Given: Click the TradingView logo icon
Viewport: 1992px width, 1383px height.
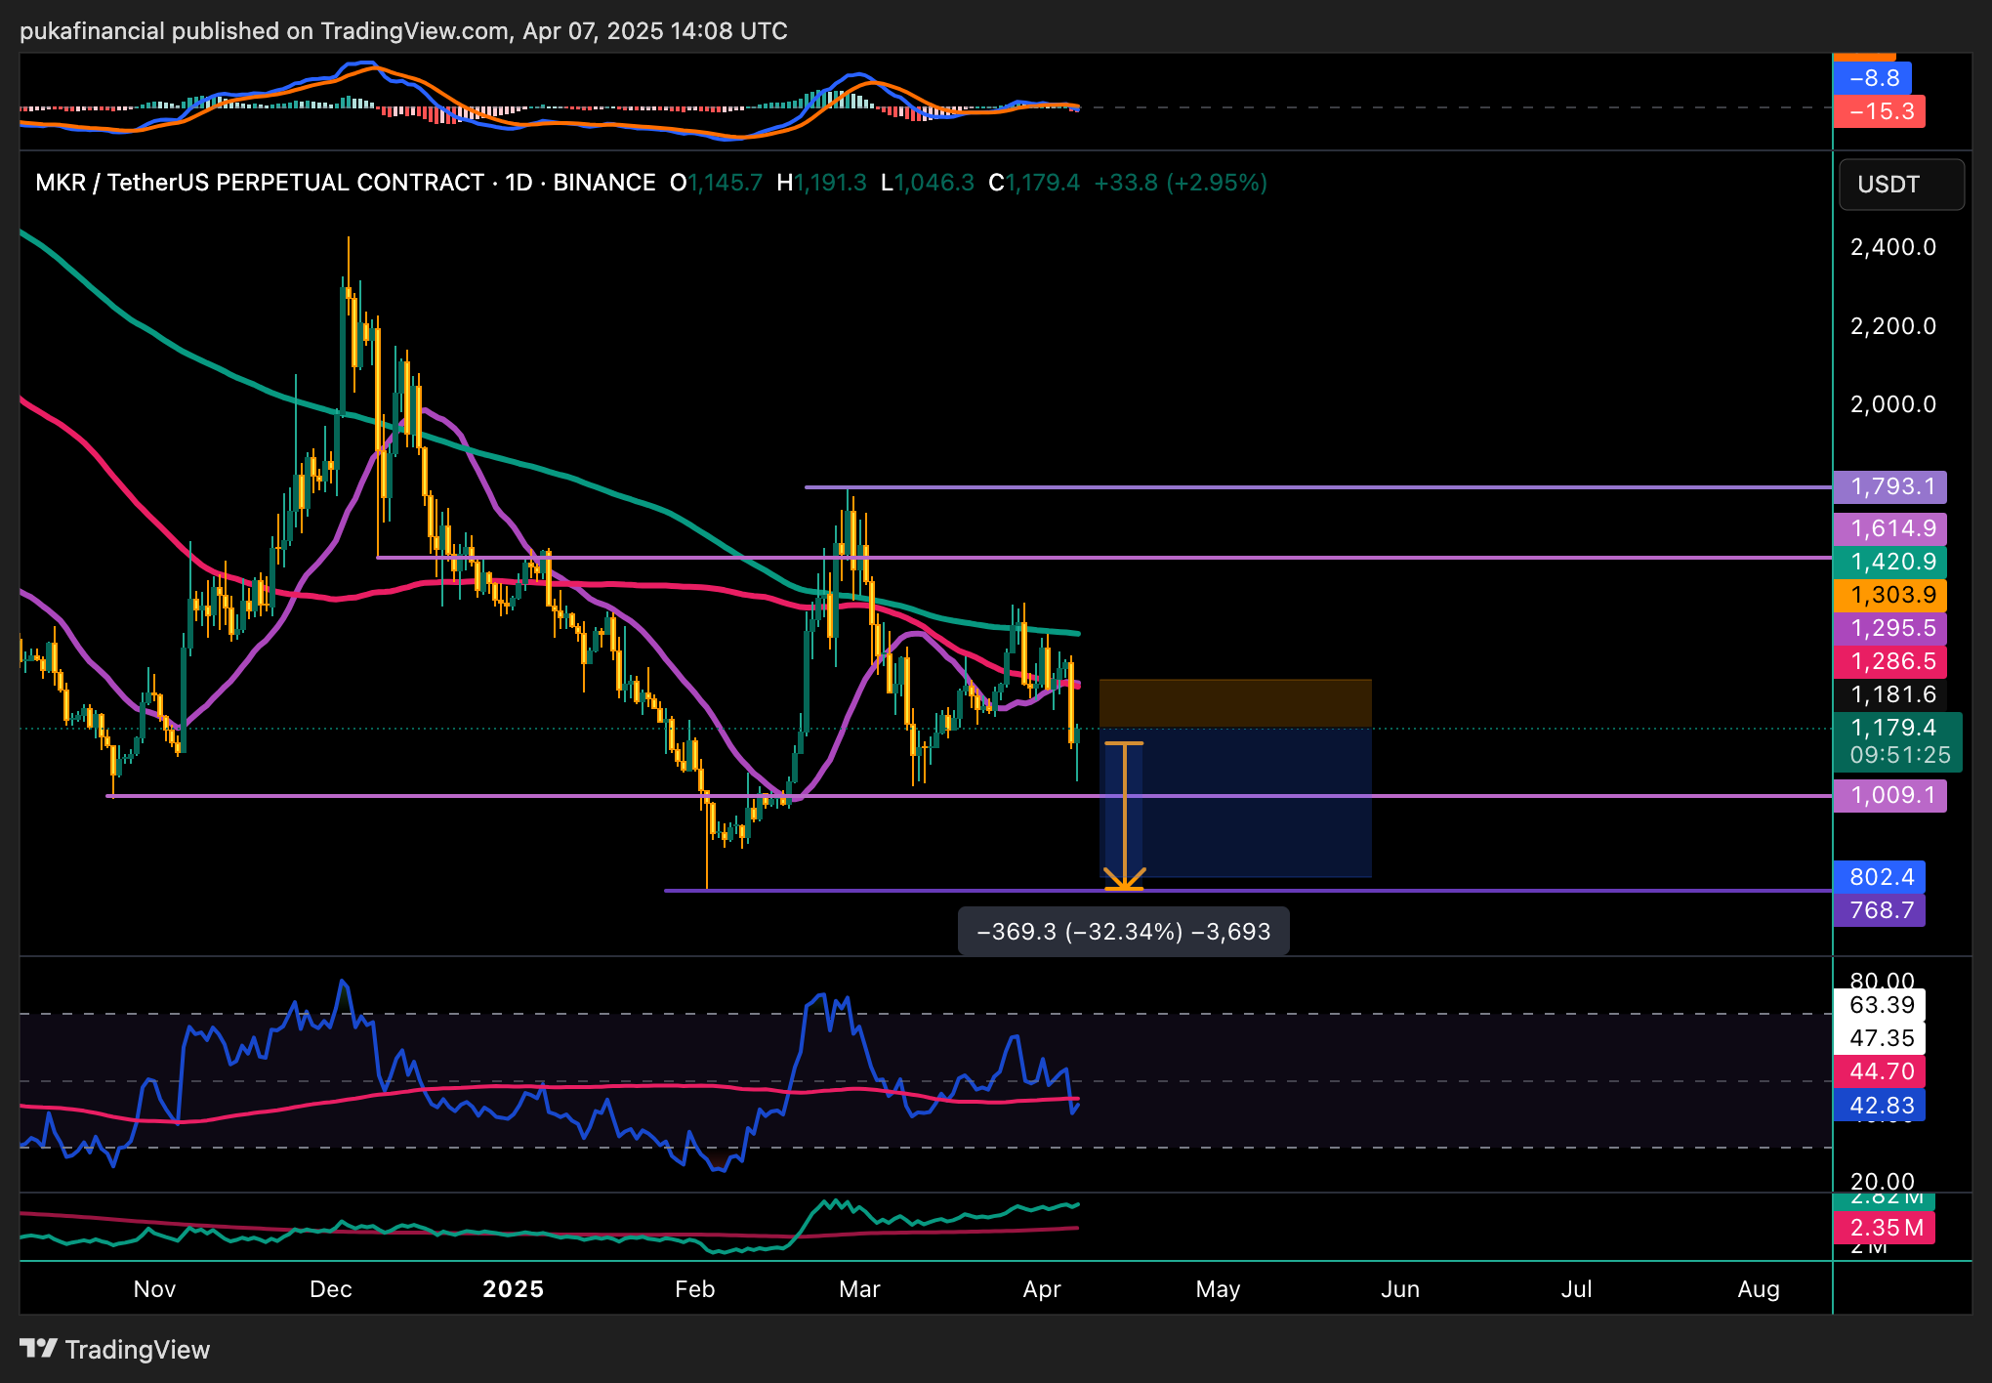Looking at the screenshot, I should pos(39,1349).
